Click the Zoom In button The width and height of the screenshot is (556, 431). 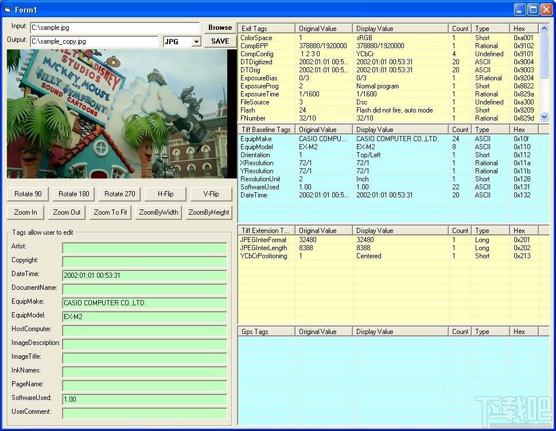click(25, 212)
